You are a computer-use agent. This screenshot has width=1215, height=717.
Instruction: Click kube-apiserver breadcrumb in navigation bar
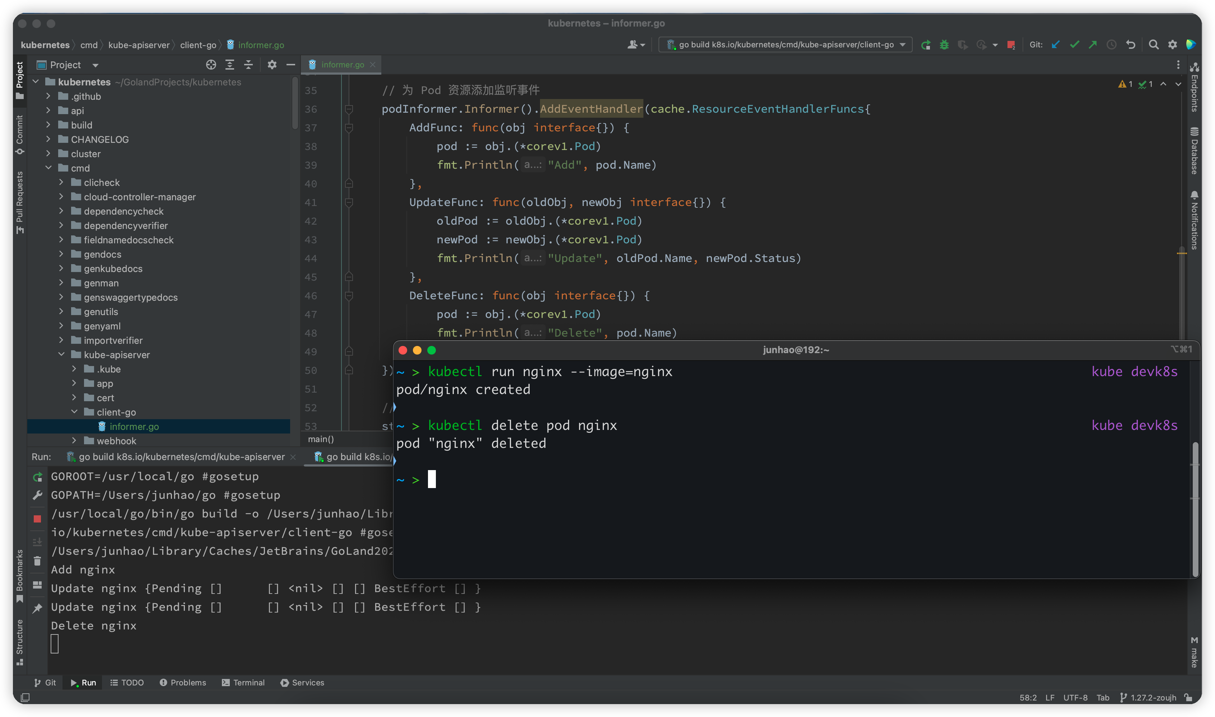[139, 45]
